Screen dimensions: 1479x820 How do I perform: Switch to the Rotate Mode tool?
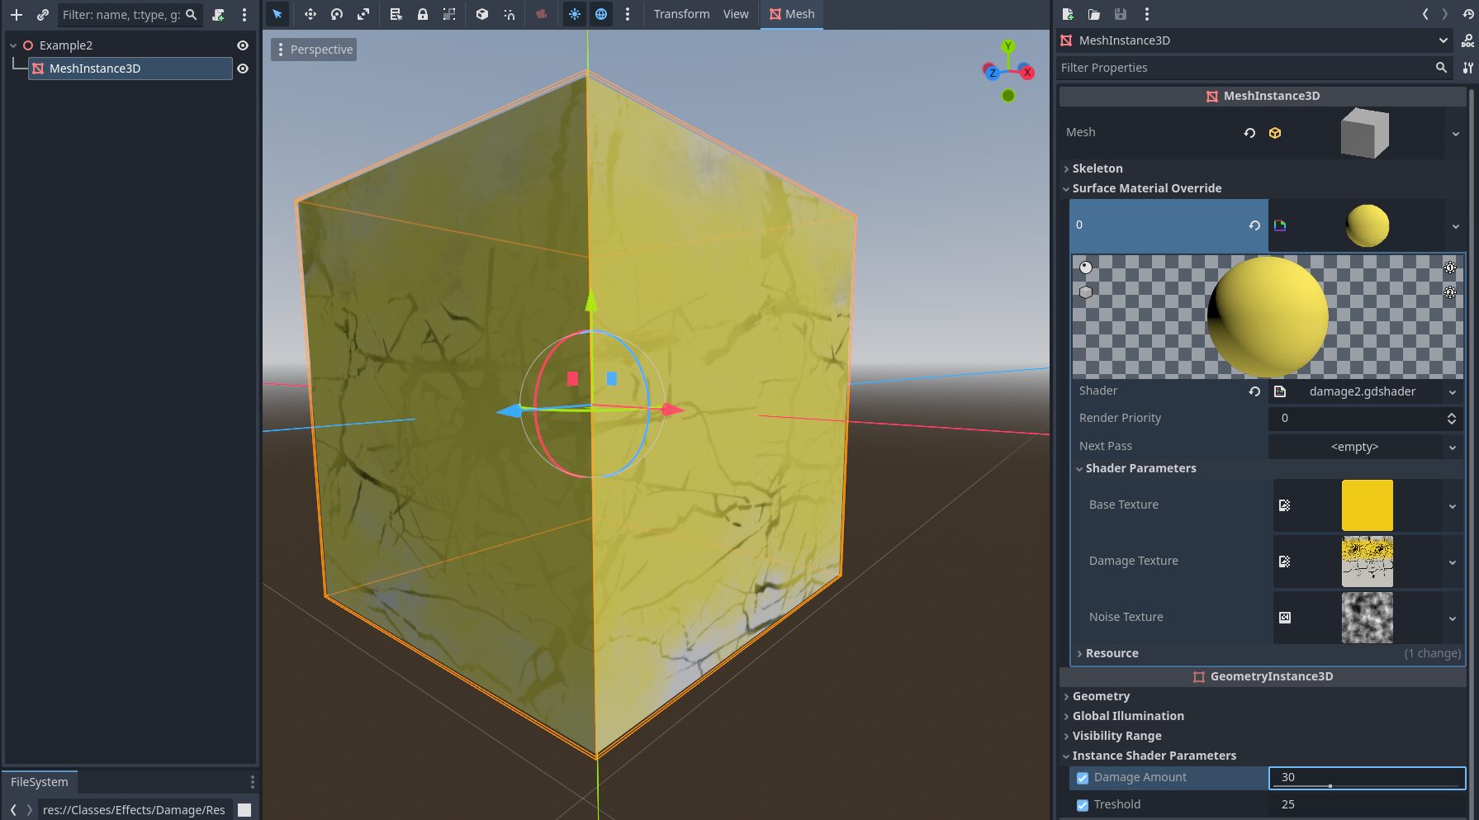click(x=337, y=14)
